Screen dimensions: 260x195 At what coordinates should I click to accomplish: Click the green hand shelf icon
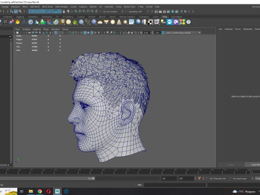[x=75, y=22]
